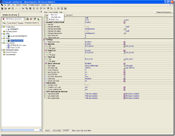Click the project tree horizontal scrollbar
This screenshot has width=175, height=136.
[x=21, y=130]
